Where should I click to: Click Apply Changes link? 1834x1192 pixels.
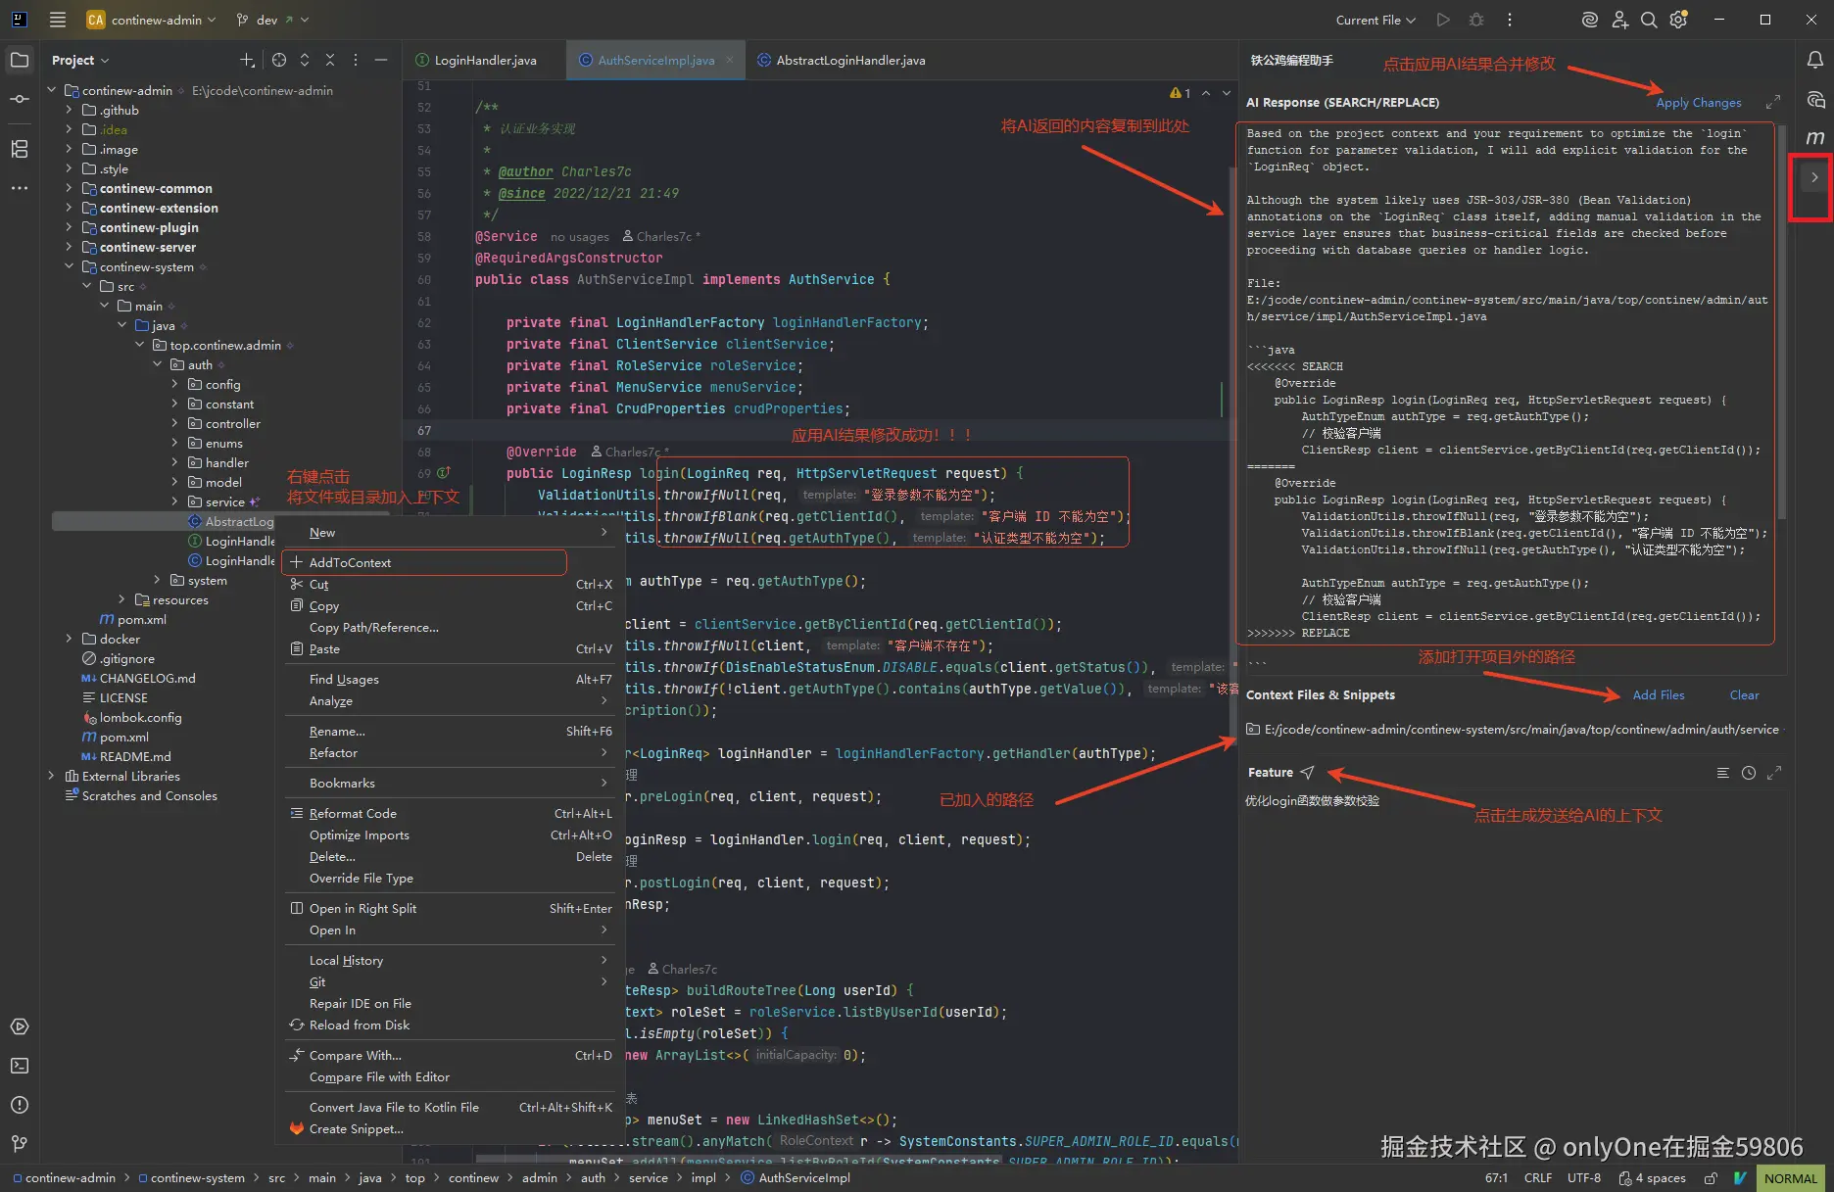[1699, 102]
